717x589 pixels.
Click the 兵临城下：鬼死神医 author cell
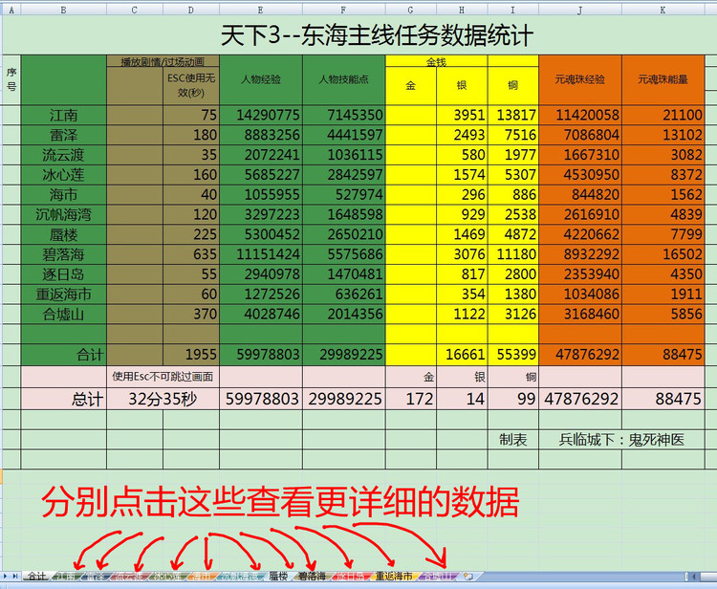coord(621,440)
